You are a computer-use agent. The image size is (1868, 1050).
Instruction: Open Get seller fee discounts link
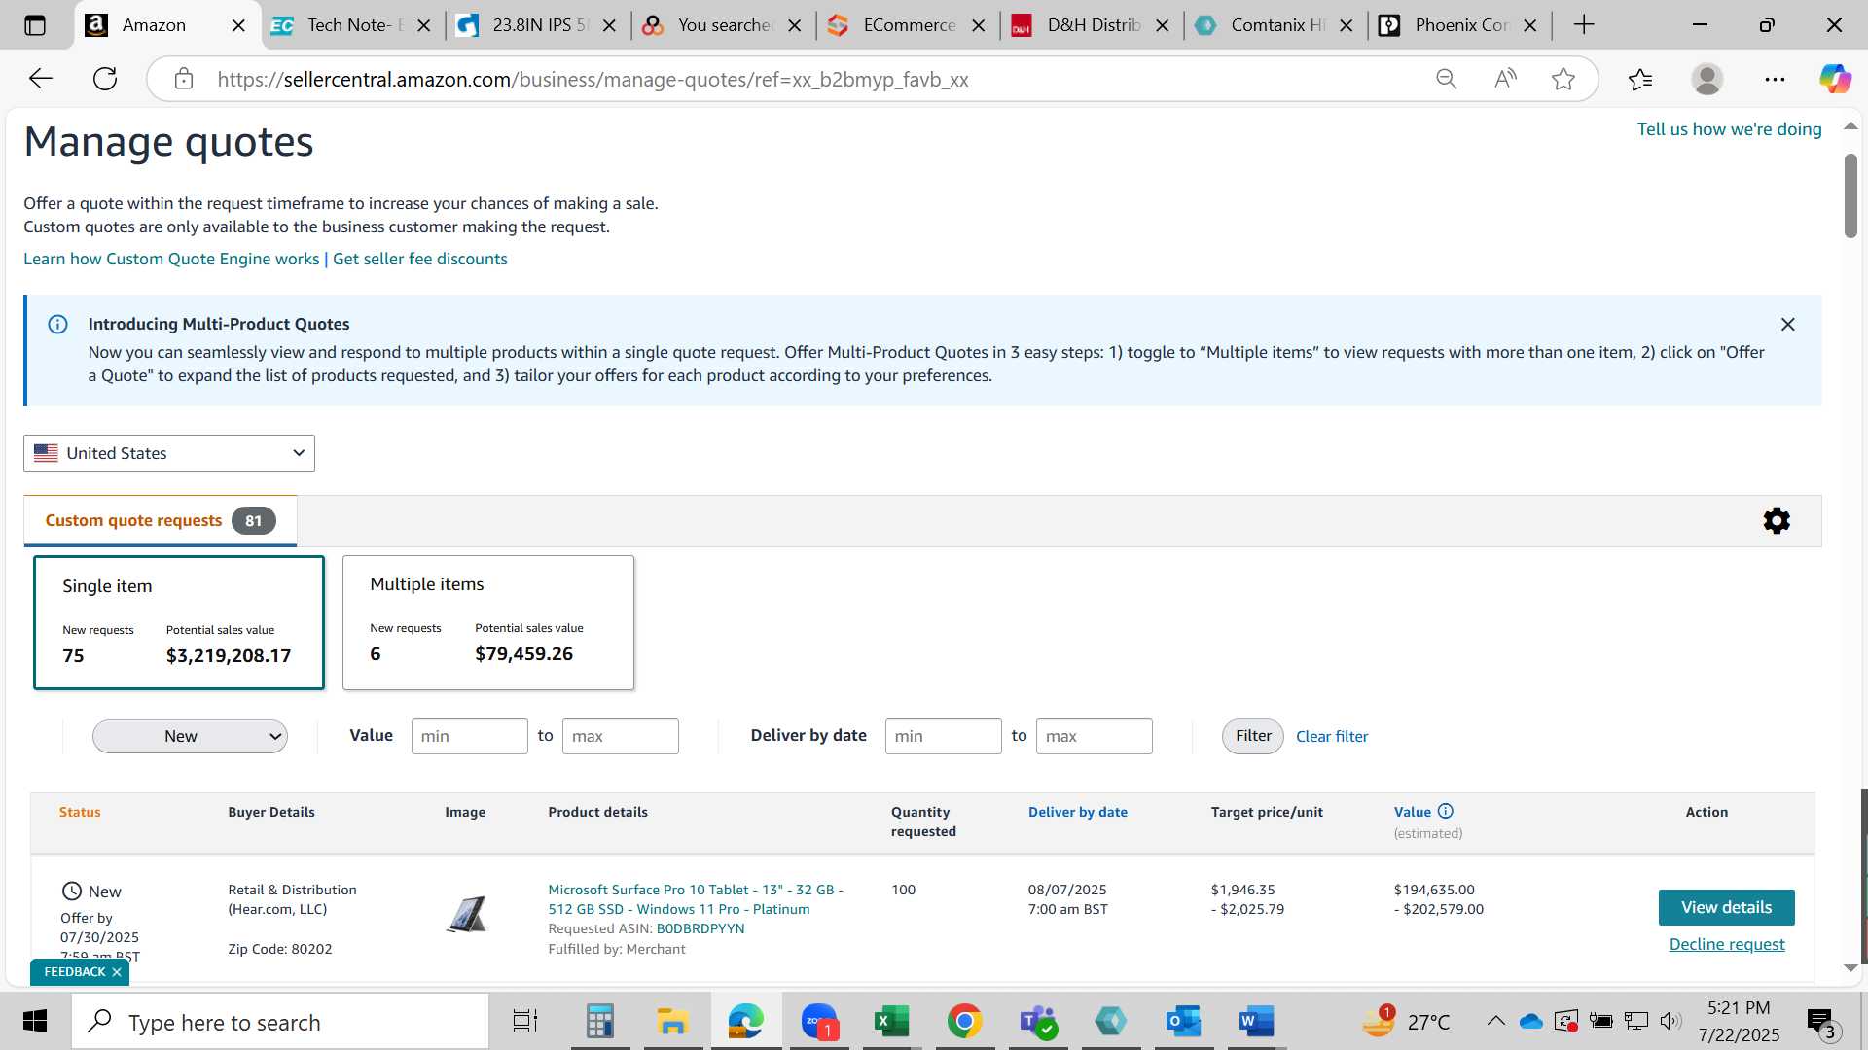(420, 259)
